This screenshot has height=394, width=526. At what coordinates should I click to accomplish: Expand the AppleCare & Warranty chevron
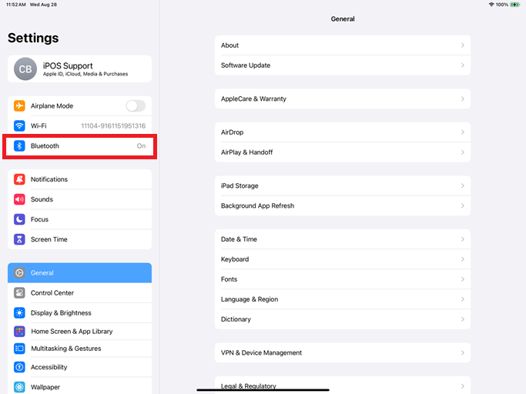point(463,98)
